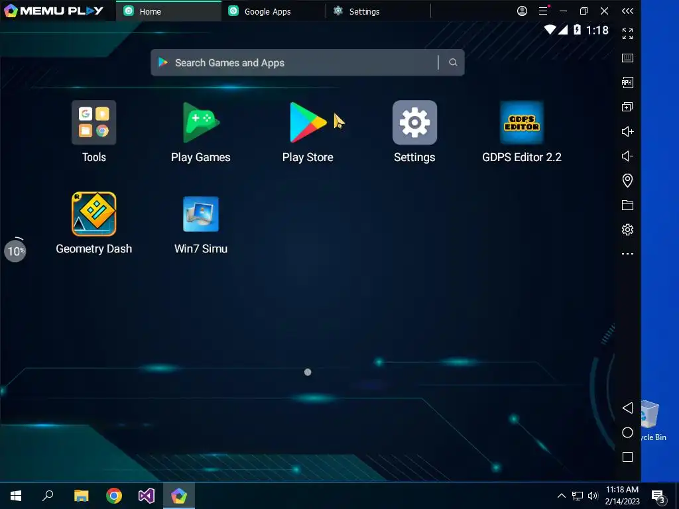
Task: Click Android Wi-Fi status icon
Action: pyautogui.click(x=550, y=30)
